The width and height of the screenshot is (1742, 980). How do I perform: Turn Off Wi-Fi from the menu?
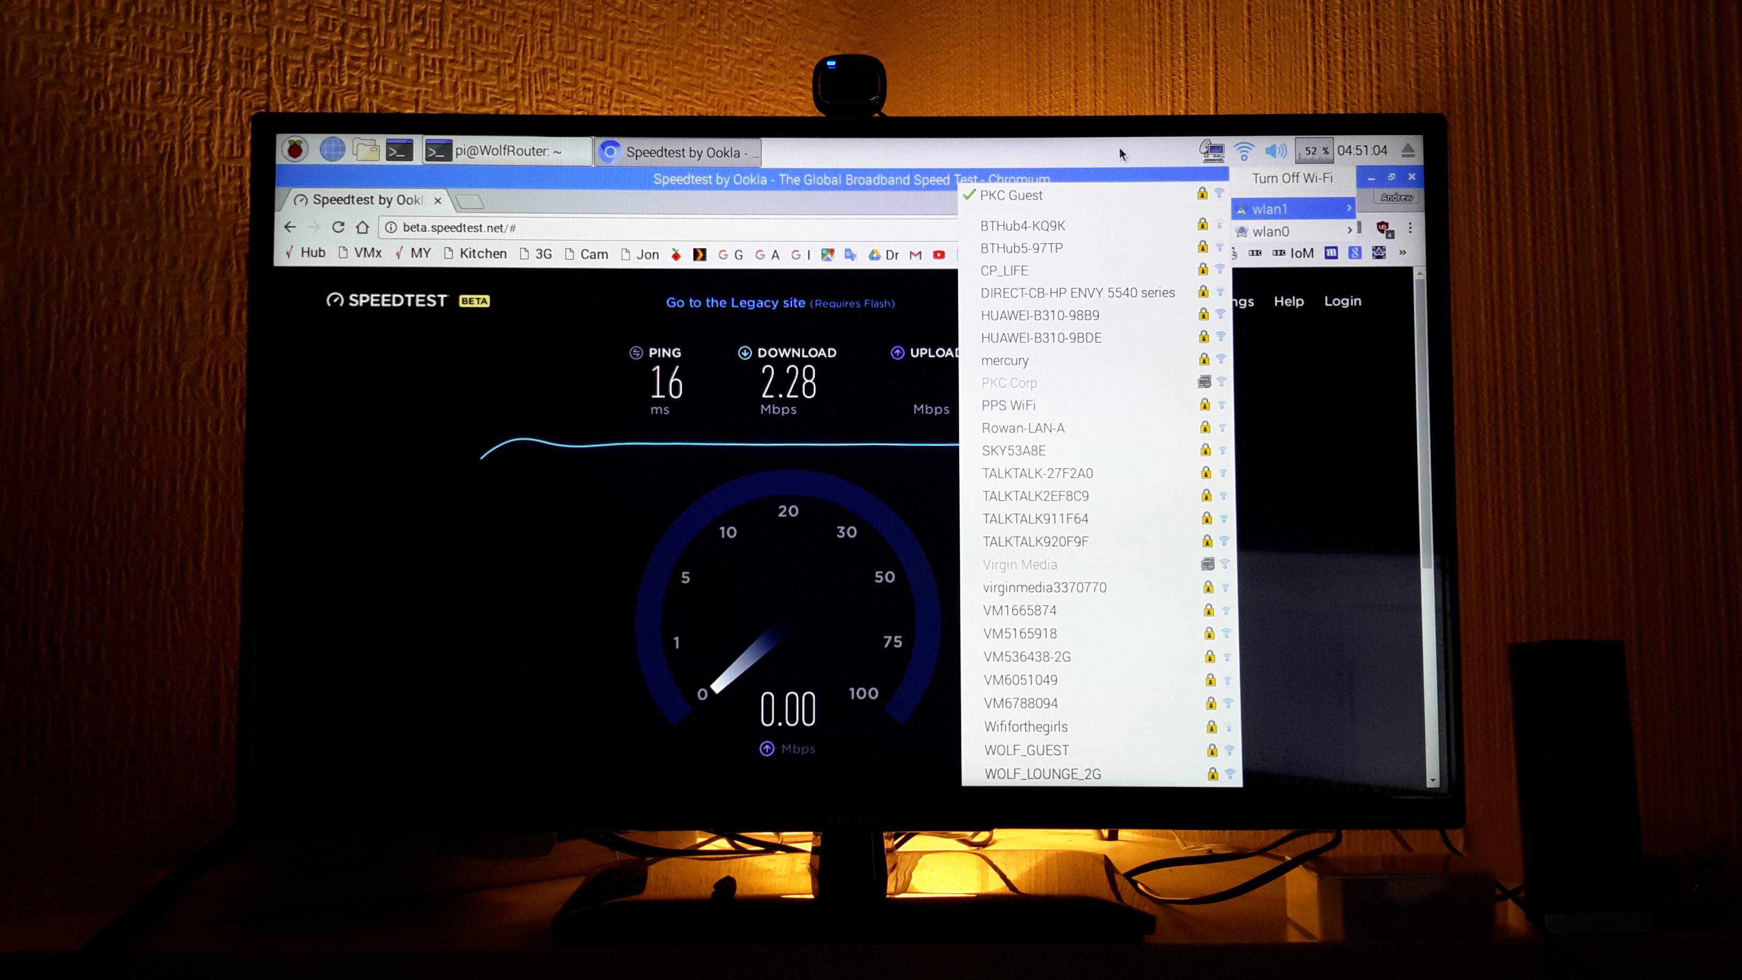1292,179
